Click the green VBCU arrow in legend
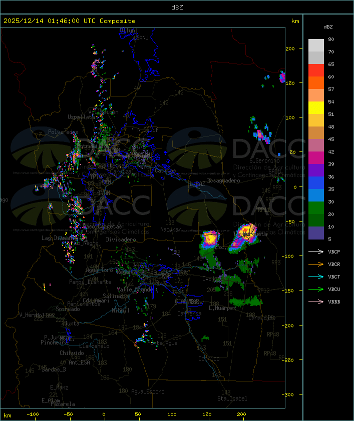The height and width of the screenshot is (421, 354). click(316, 289)
